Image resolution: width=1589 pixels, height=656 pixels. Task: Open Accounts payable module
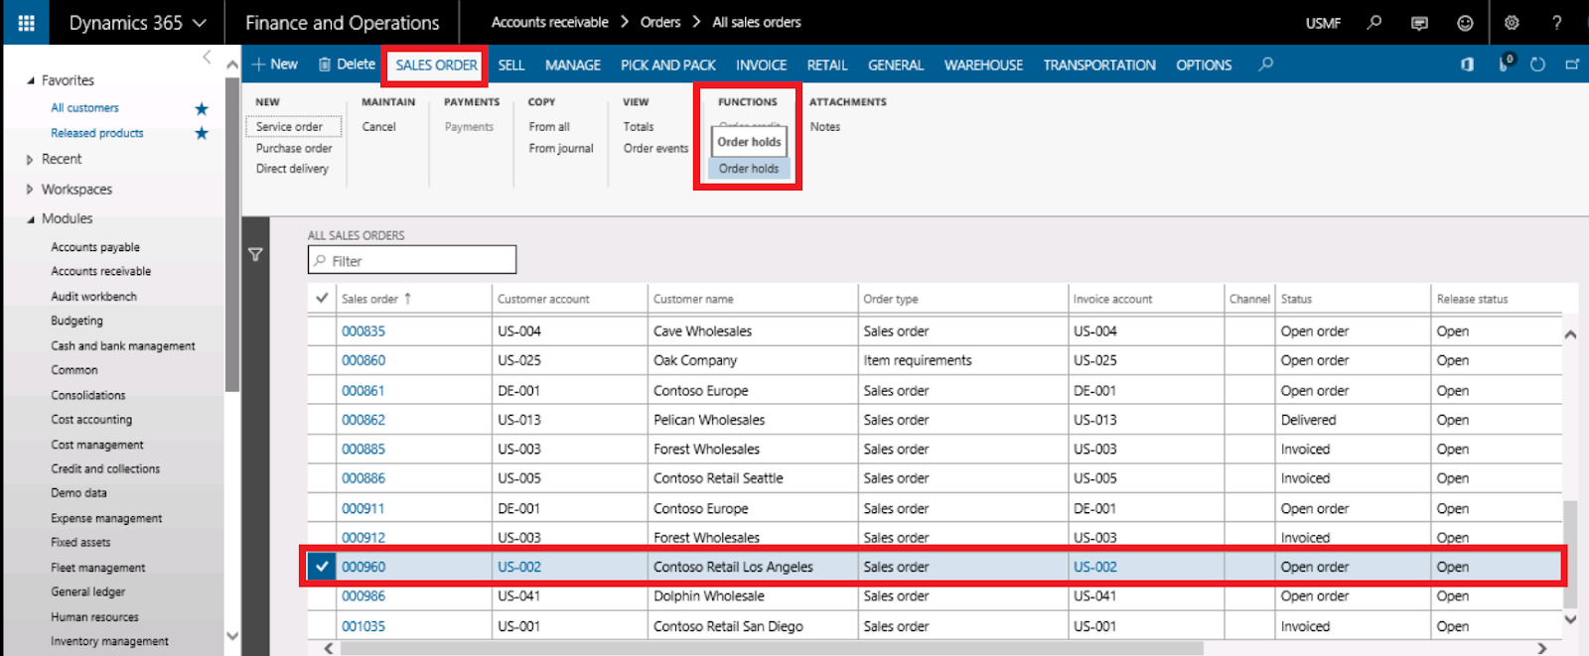click(x=95, y=247)
